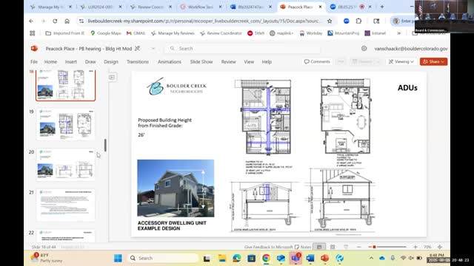Expand the document title dropdown chevron

(x=153, y=49)
